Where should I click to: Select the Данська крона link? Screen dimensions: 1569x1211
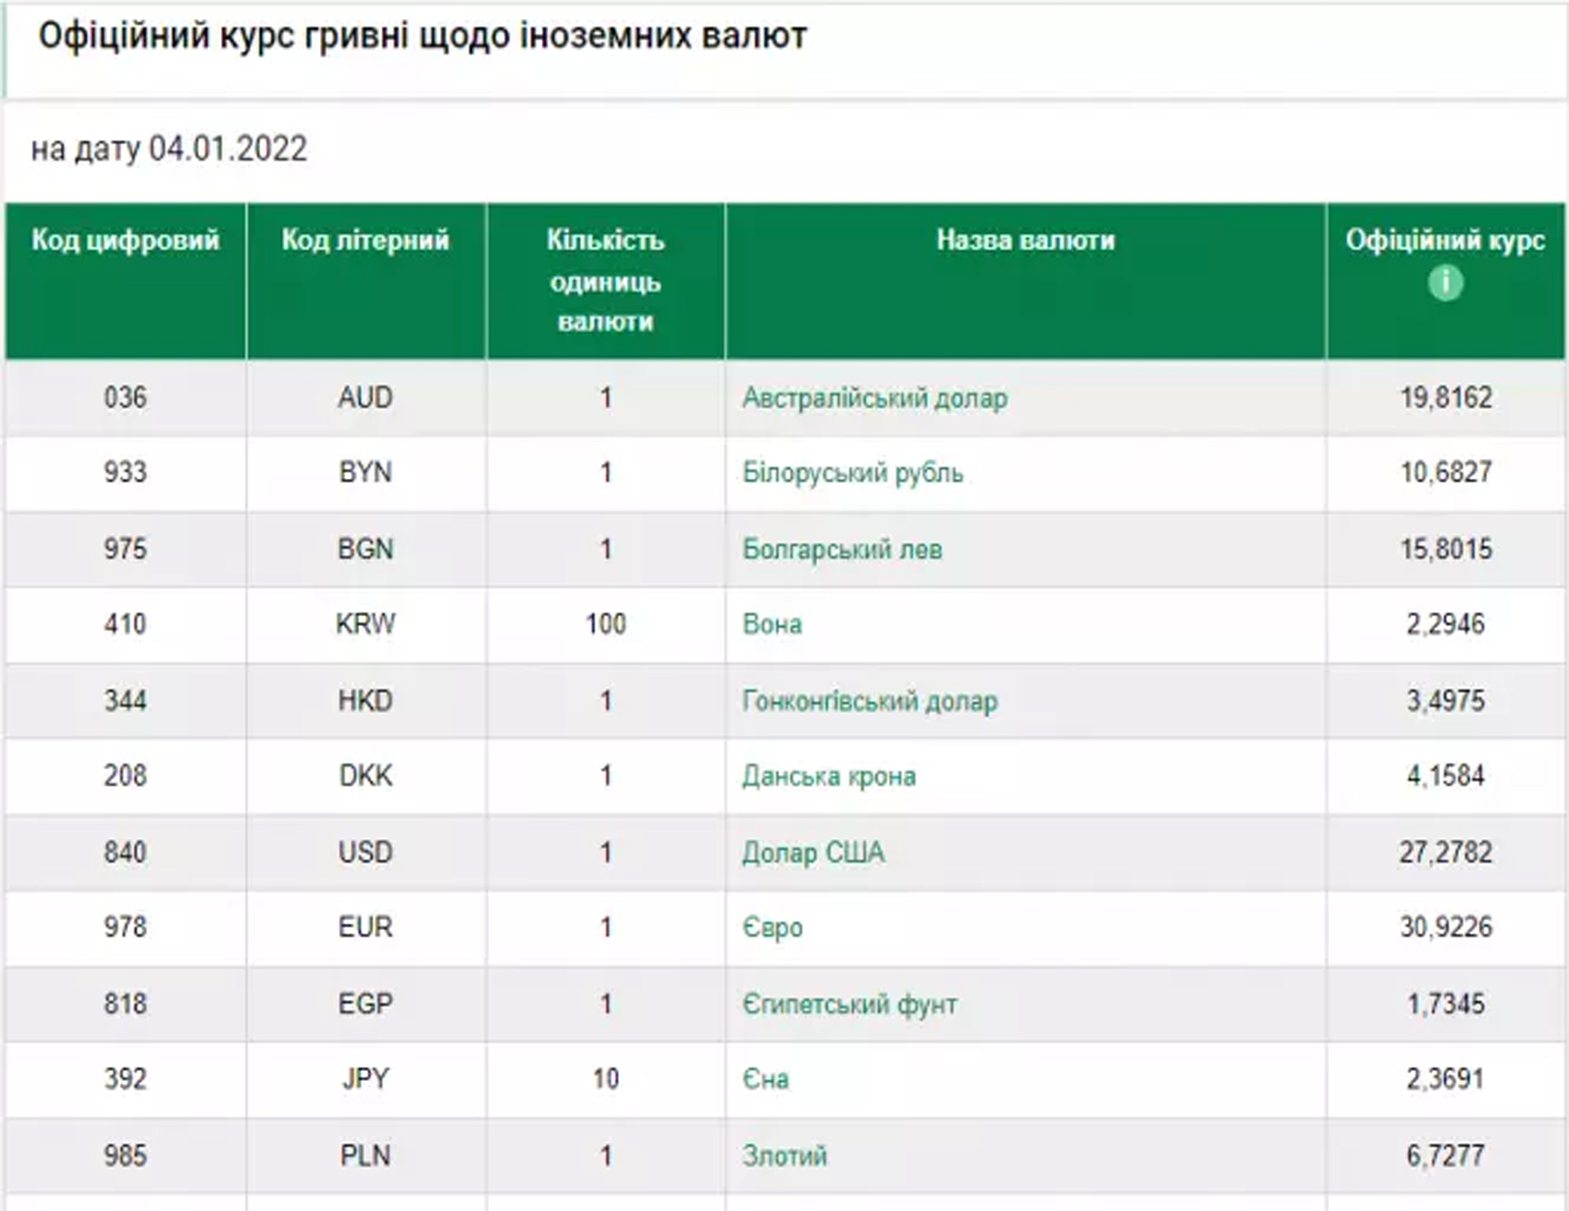[x=828, y=777]
